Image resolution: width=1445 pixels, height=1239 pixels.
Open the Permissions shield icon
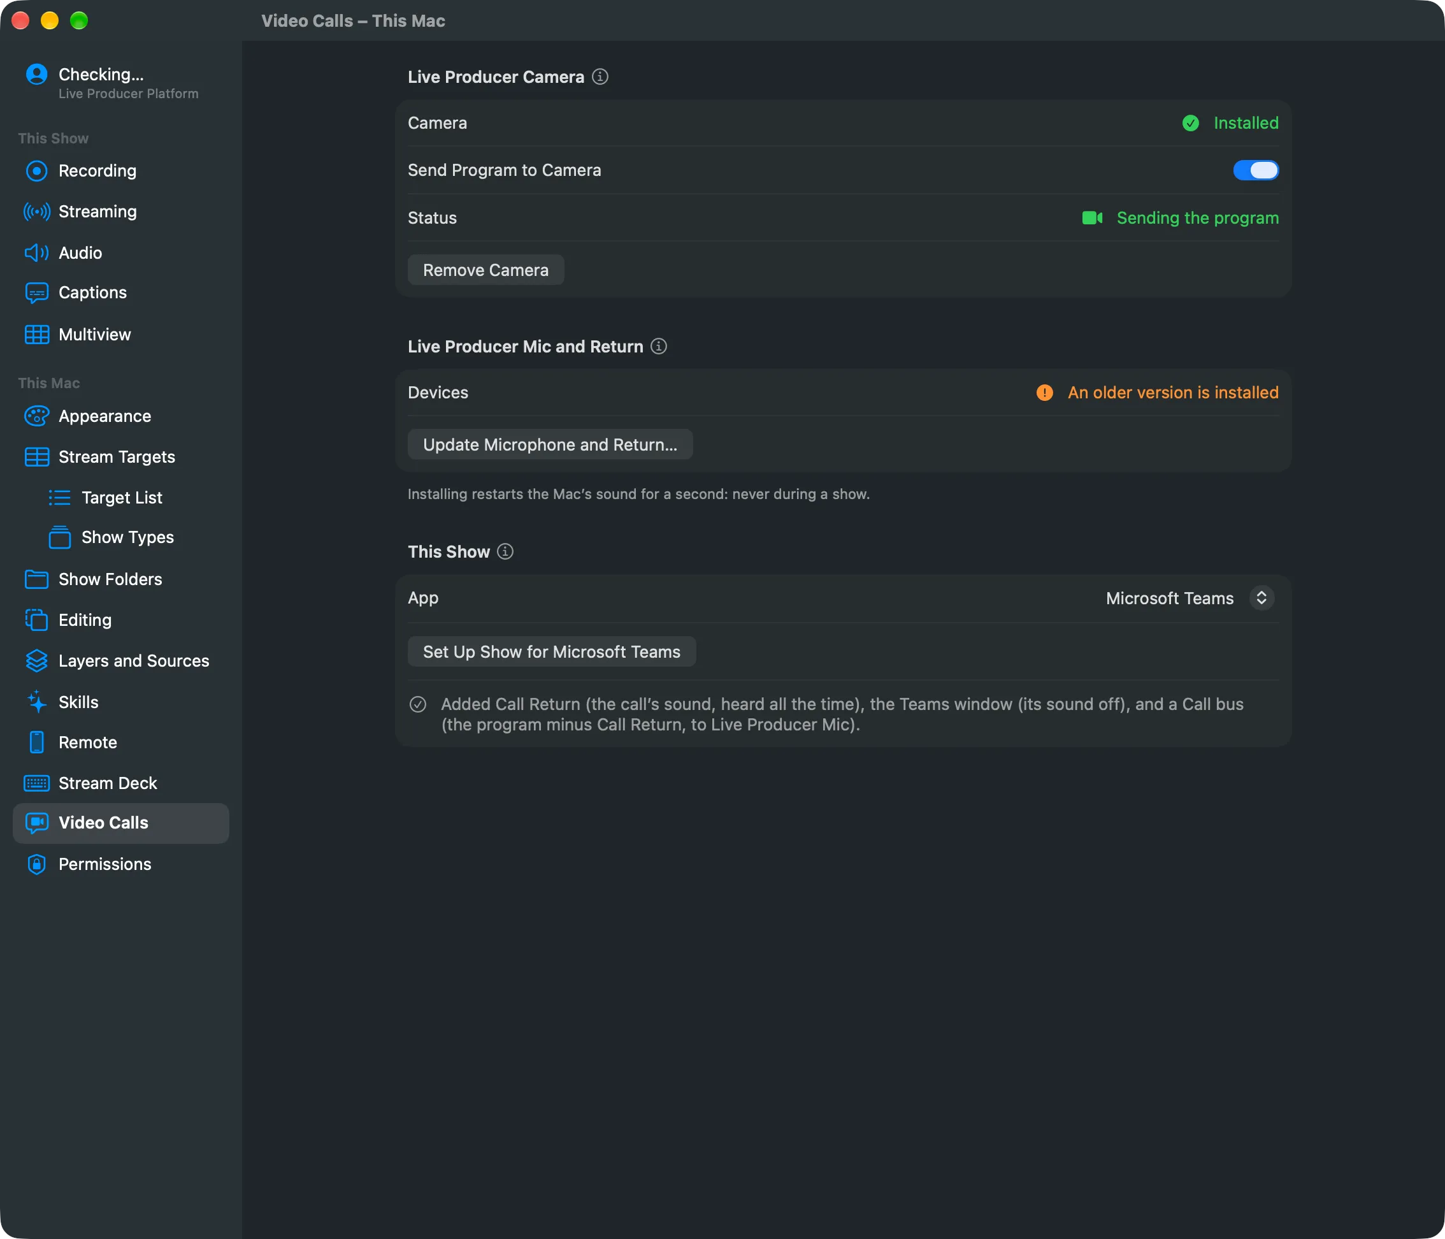(x=36, y=864)
